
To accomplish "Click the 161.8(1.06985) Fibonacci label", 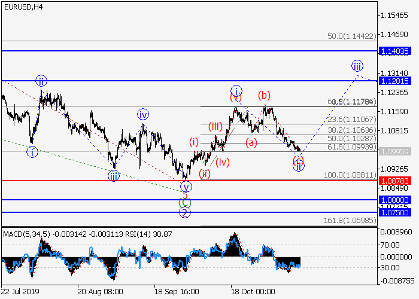I will coord(350,221).
